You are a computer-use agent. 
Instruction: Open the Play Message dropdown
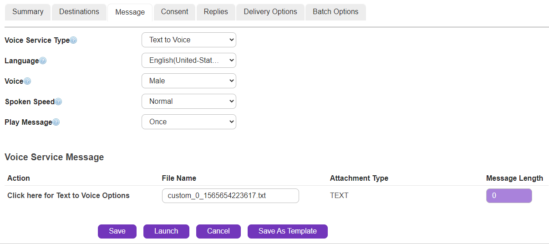(189, 122)
